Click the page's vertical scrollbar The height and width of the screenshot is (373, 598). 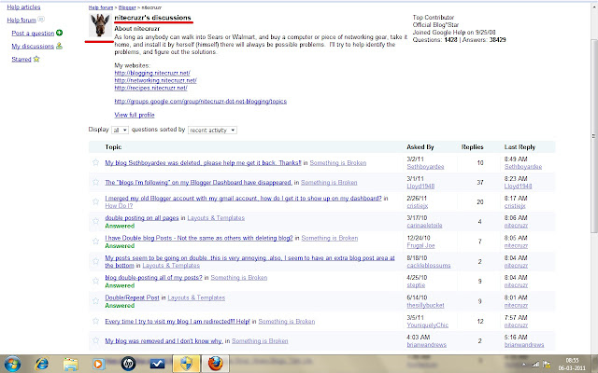[594, 135]
